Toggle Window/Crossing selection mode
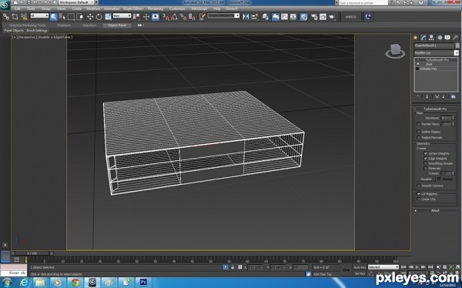This screenshot has width=462, height=288. (x=80, y=17)
